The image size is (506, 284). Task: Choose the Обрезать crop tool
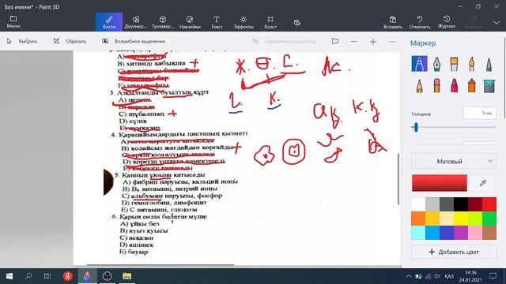click(70, 41)
